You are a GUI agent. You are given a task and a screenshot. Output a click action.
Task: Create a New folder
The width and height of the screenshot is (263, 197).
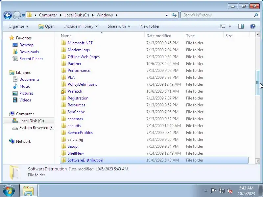pyautogui.click(x=150, y=26)
